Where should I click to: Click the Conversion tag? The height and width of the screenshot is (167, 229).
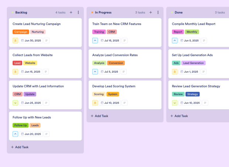tap(116, 63)
